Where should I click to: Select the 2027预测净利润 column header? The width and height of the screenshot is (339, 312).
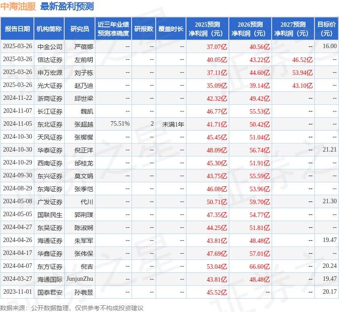pyautogui.click(x=293, y=29)
